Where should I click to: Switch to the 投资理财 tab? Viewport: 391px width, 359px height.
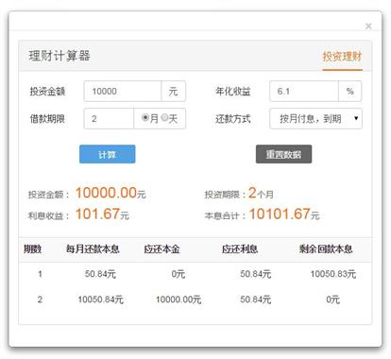pyautogui.click(x=342, y=57)
